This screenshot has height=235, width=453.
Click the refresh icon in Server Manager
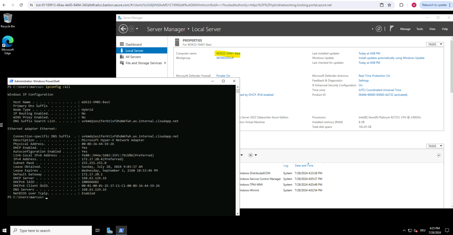click(379, 29)
